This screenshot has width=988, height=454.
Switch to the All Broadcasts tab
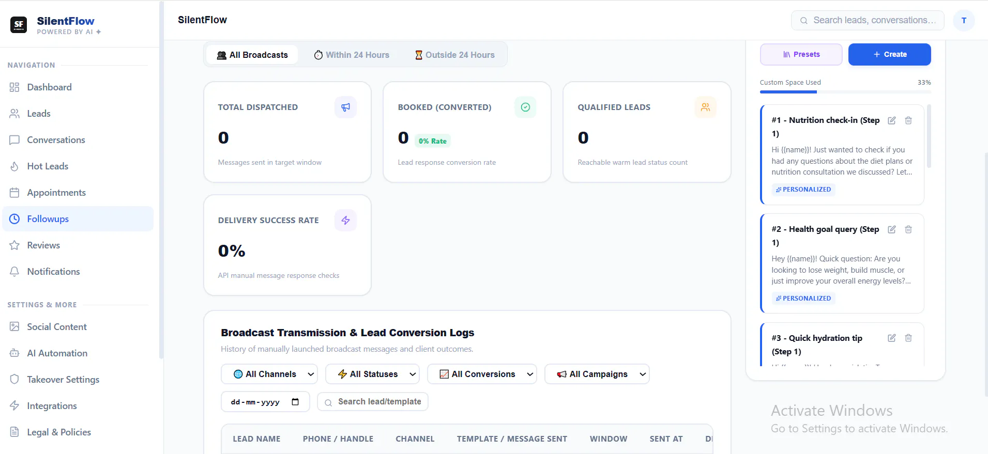coord(252,55)
